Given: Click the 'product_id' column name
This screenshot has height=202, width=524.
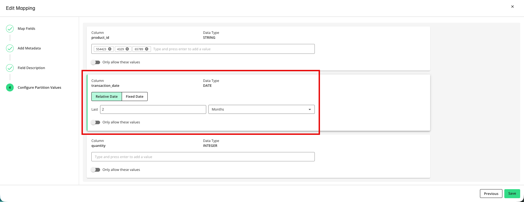Looking at the screenshot, I should coord(100,38).
